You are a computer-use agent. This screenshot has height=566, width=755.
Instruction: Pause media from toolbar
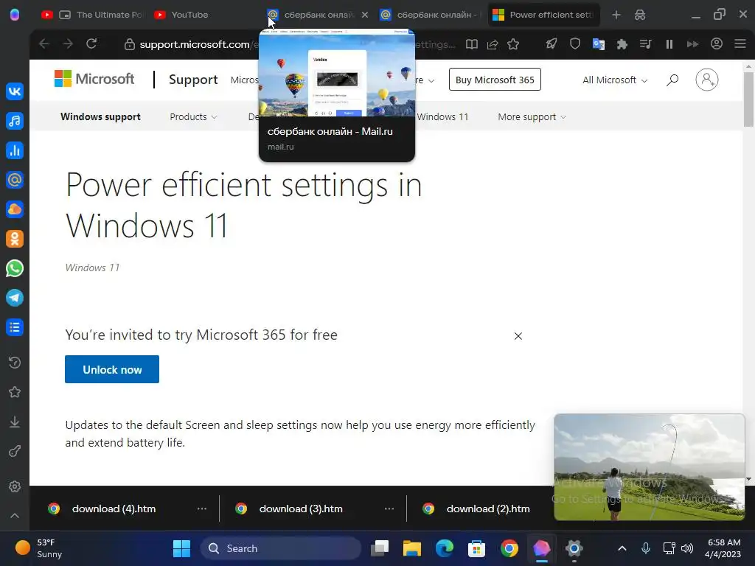click(669, 44)
